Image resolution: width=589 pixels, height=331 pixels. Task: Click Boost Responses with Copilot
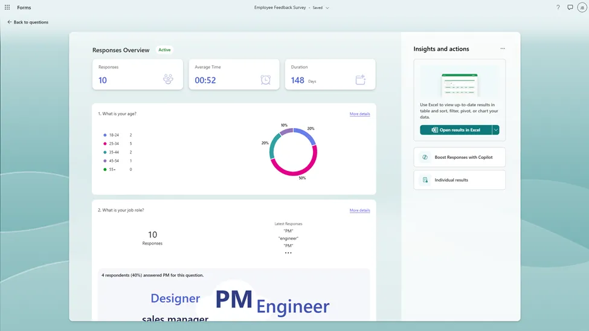coord(459,158)
